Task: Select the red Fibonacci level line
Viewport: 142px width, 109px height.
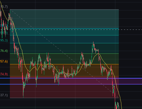Action: [x=64, y=77]
